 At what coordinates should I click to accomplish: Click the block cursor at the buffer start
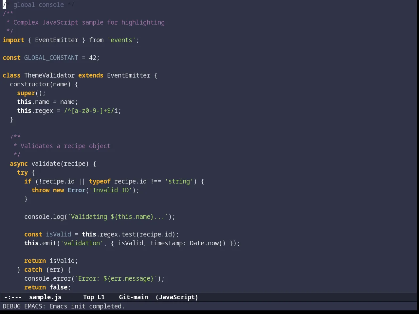pos(4,5)
